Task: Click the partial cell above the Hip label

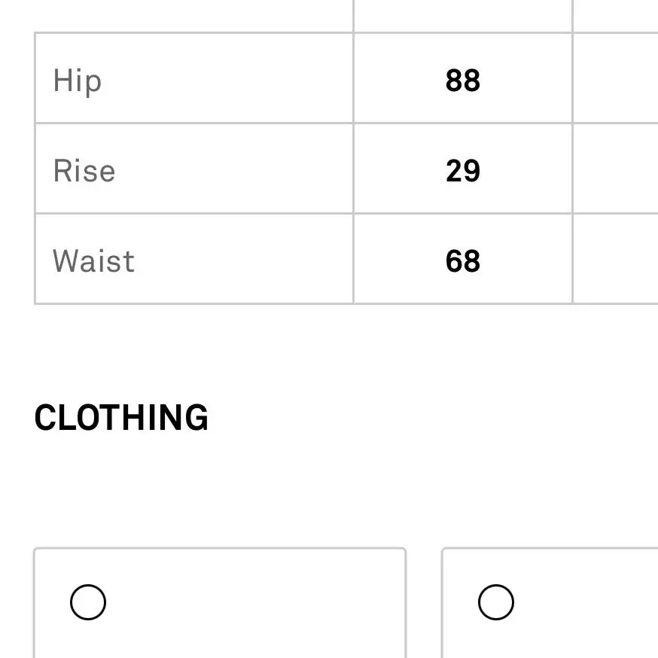Action: pos(193,15)
